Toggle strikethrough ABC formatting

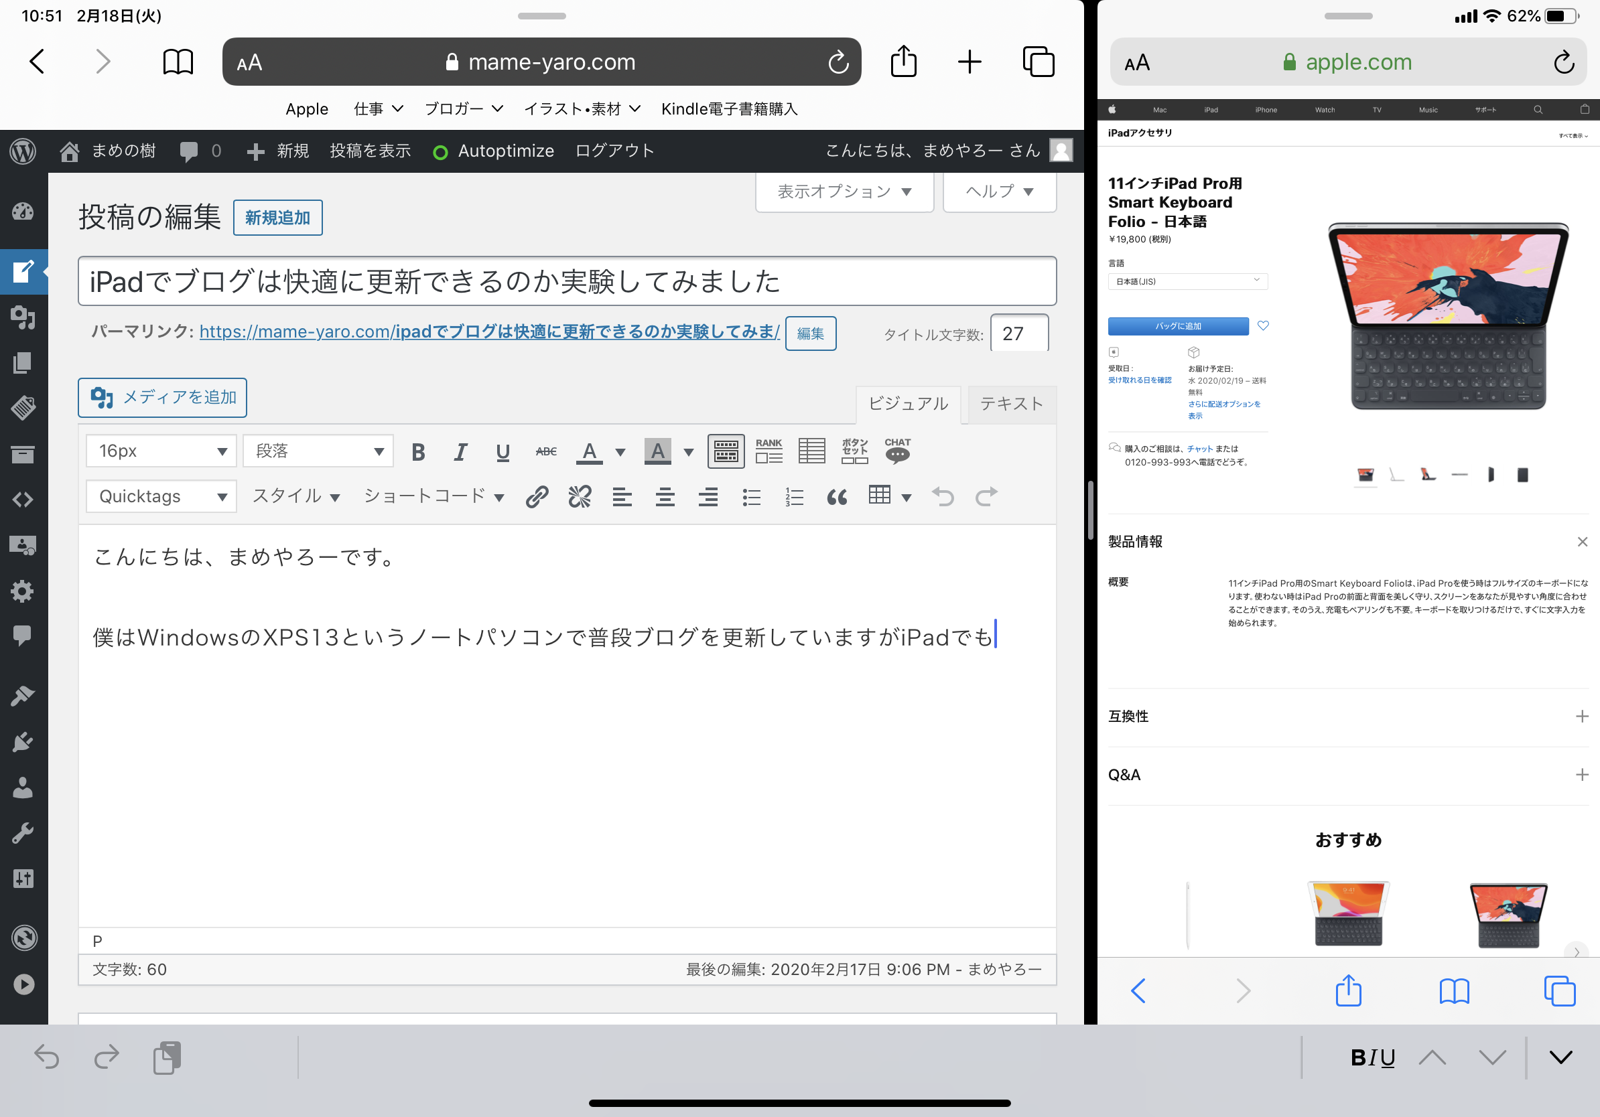(x=545, y=452)
